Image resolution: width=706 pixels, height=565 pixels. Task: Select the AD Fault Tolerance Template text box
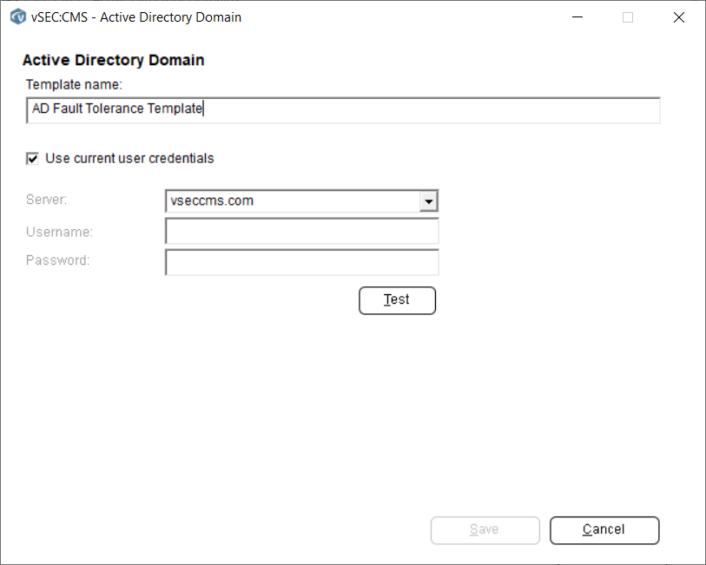pyautogui.click(x=343, y=109)
